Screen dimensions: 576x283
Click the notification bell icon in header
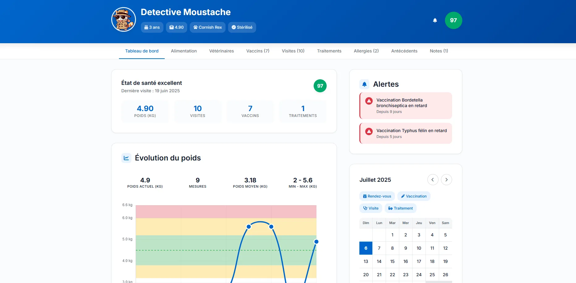[x=435, y=20]
